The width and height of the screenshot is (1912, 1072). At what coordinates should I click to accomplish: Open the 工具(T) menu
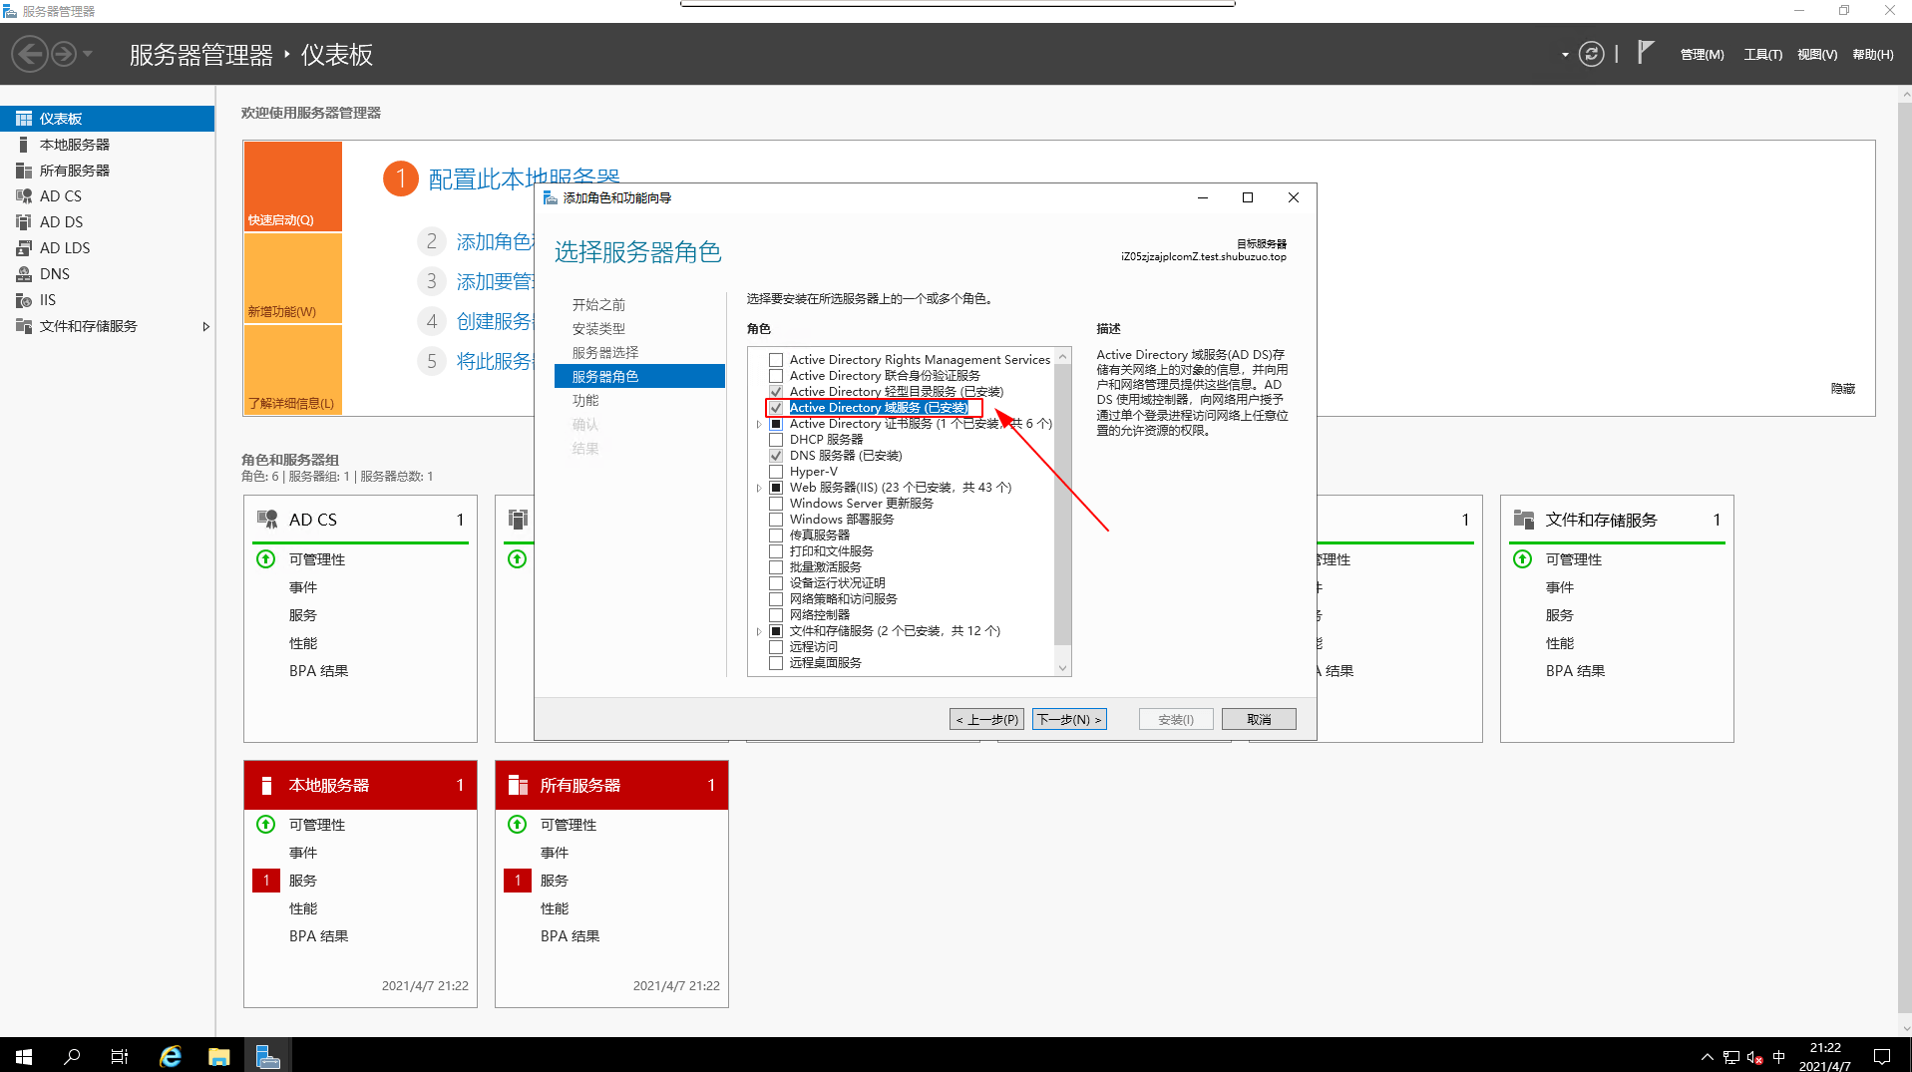click(1761, 54)
